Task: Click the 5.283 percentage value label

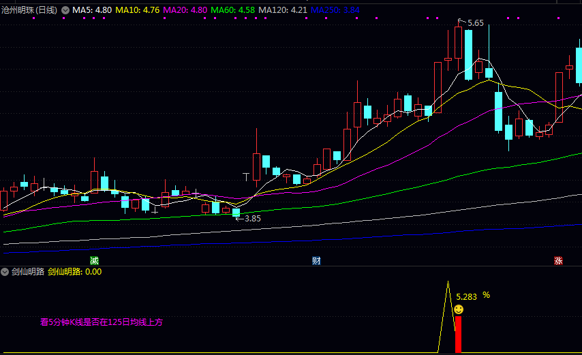Action: click(x=467, y=296)
